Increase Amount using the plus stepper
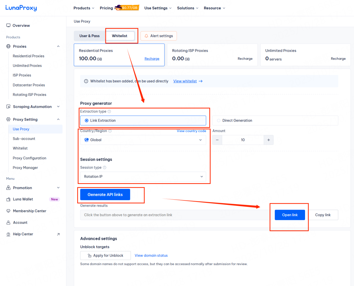This screenshot has height=286, width=354. [x=268, y=140]
